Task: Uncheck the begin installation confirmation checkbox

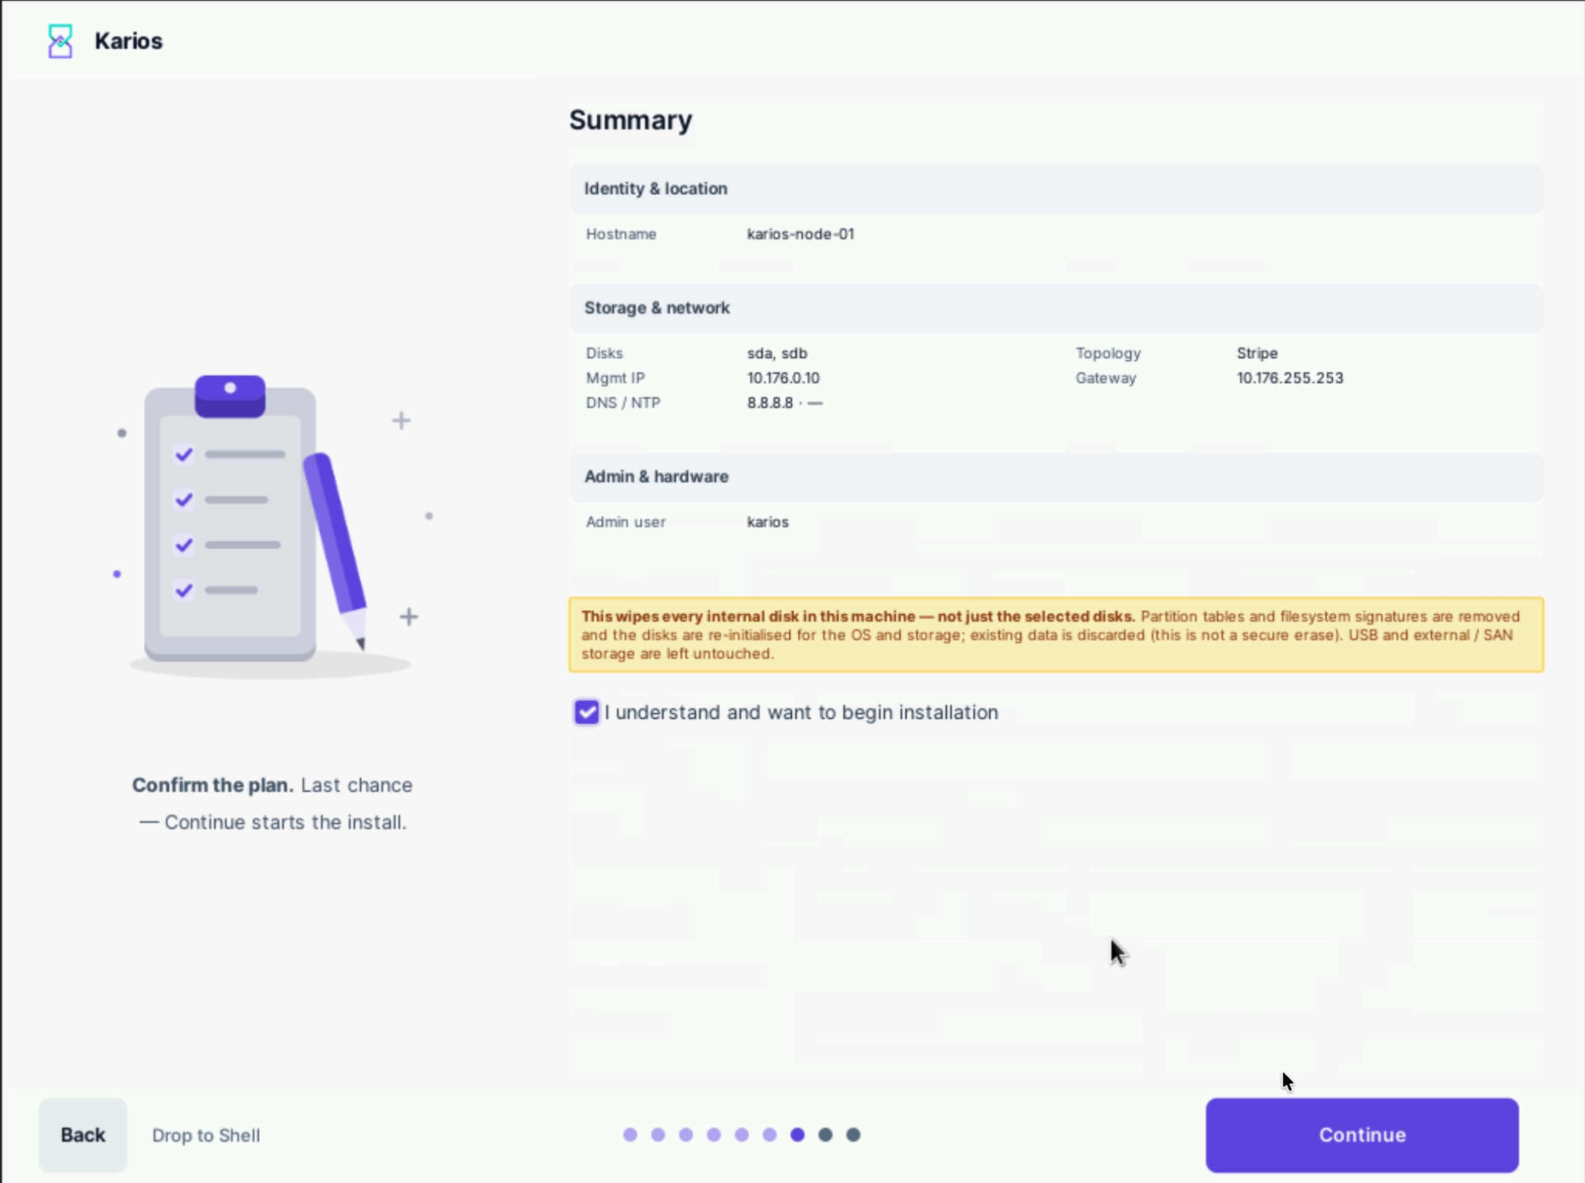Action: click(587, 712)
